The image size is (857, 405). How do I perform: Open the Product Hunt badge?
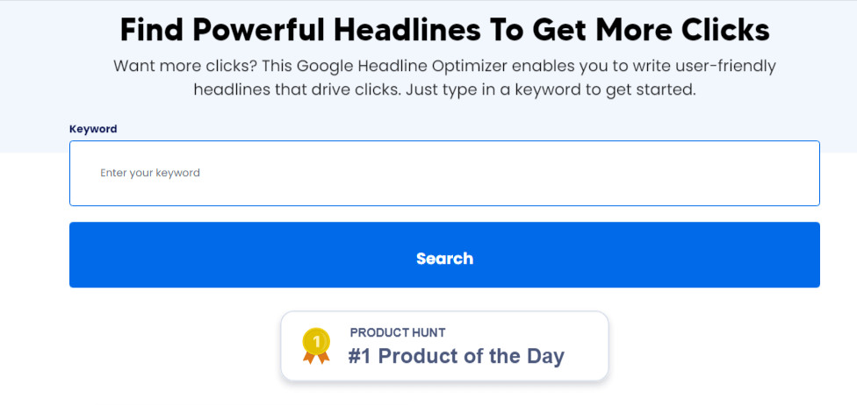[444, 346]
